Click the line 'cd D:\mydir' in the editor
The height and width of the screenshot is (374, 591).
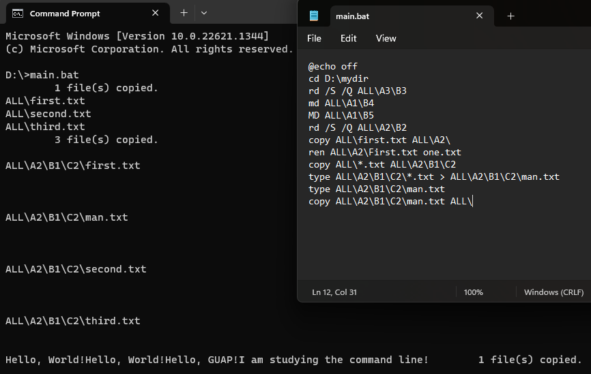pyautogui.click(x=338, y=78)
